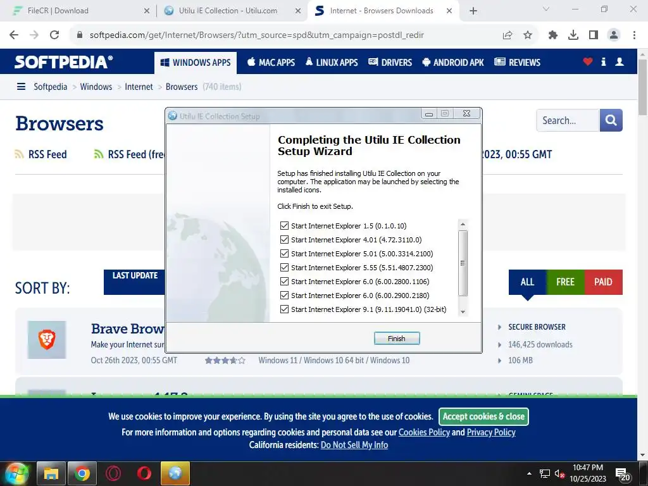Click the Softpedia search magnifier button
This screenshot has width=648, height=486.
click(611, 120)
